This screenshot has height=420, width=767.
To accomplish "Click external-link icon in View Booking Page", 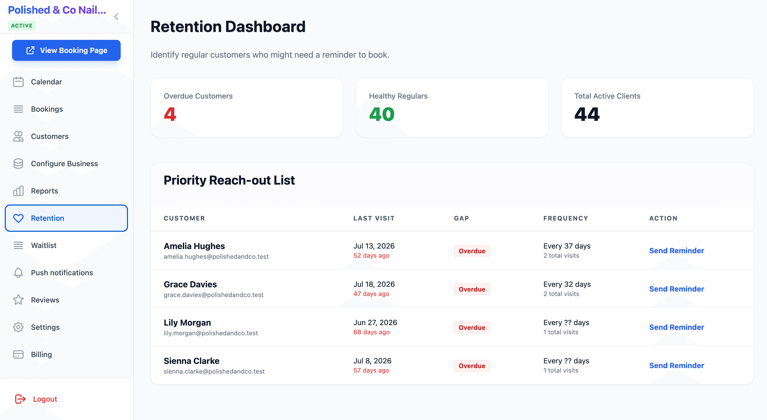I will click(x=30, y=50).
